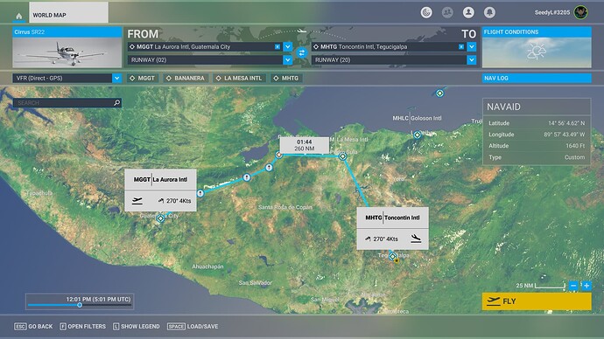Viewport: 604px width, 339px height.
Task: Click the home icon tab
Action: tap(19, 16)
